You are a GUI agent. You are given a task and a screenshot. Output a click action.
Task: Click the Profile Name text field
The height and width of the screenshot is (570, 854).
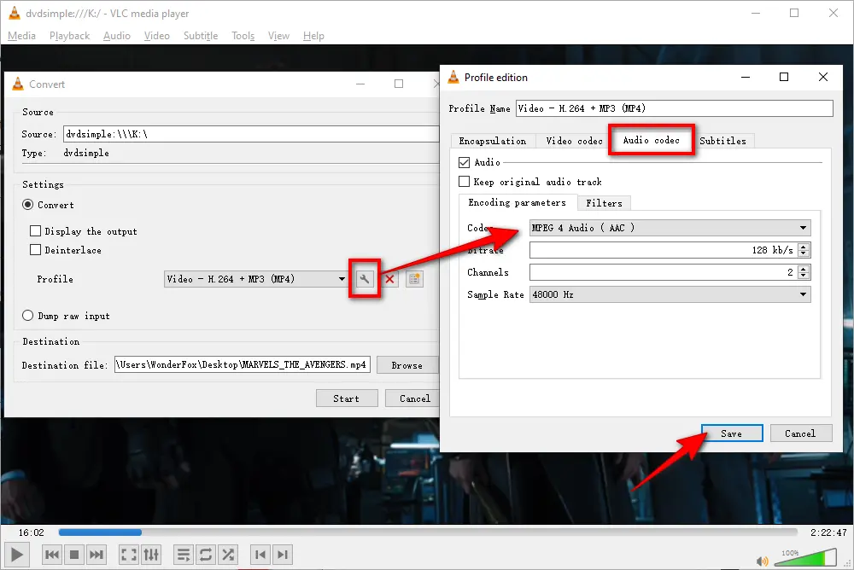click(675, 108)
